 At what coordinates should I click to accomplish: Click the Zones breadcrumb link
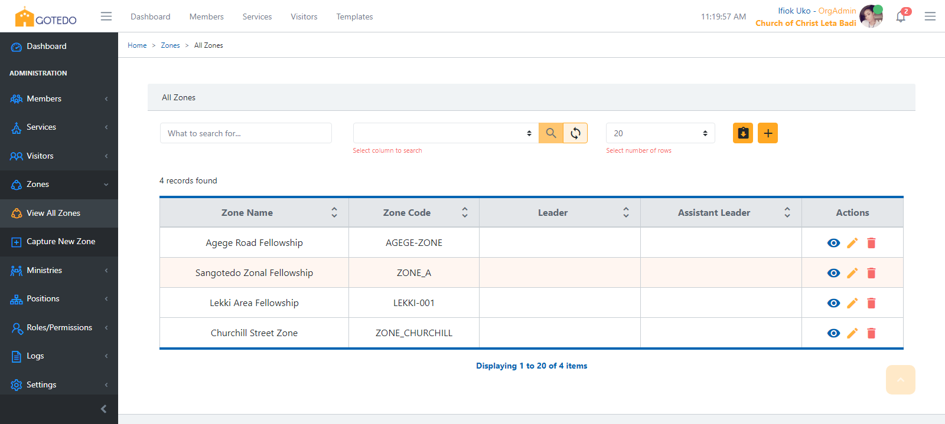click(170, 45)
